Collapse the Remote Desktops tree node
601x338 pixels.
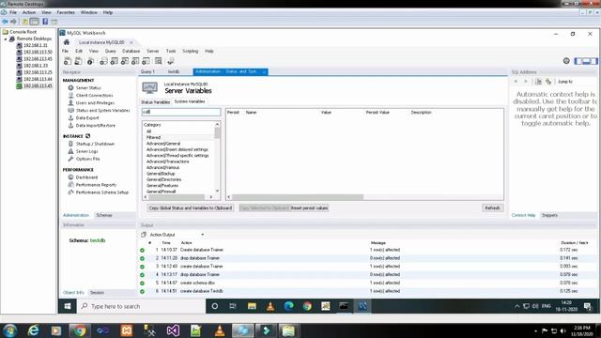[6, 39]
